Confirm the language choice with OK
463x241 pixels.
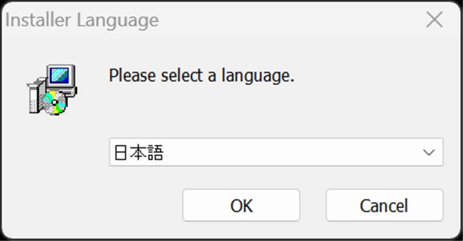(241, 205)
